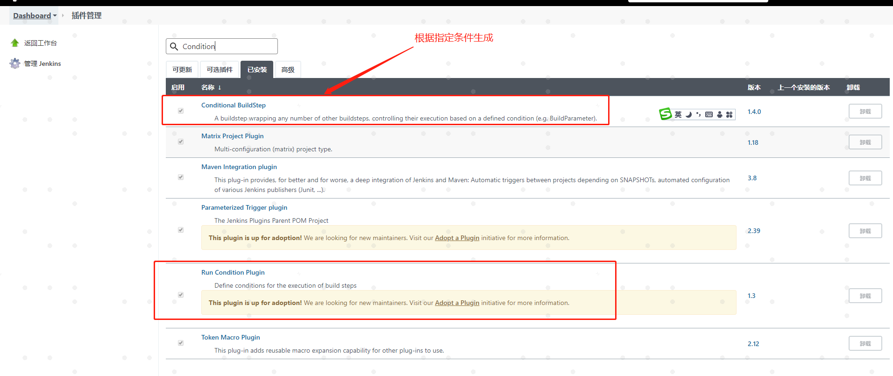893x376 pixels.
Task: Click version 2.12 of Token Macro Plugin
Action: [x=753, y=344]
